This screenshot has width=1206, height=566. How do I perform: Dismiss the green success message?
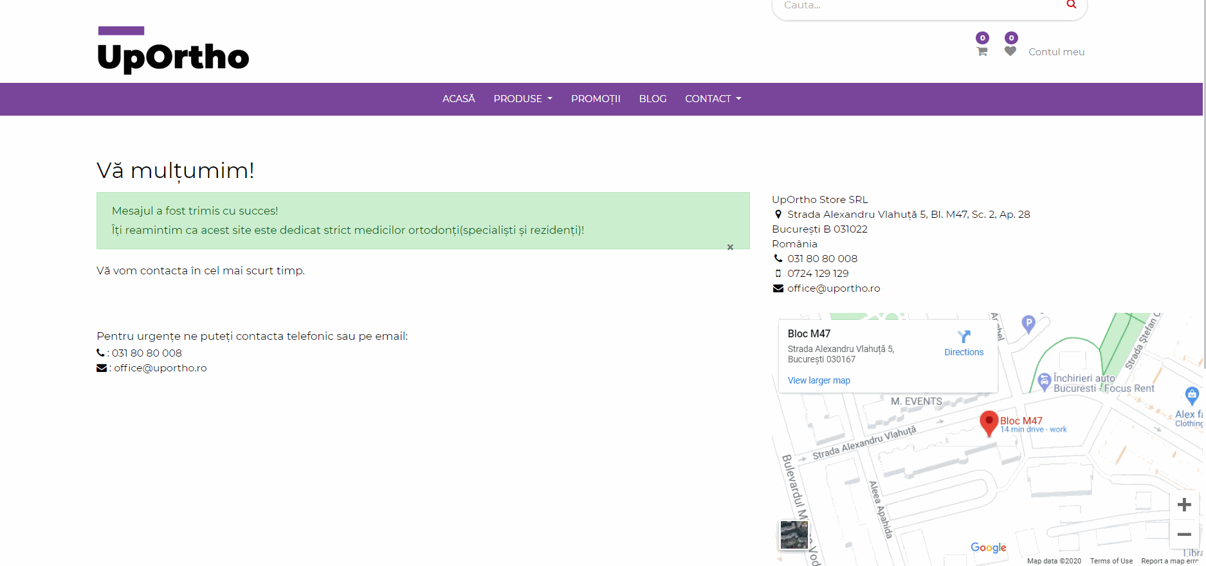(x=730, y=247)
